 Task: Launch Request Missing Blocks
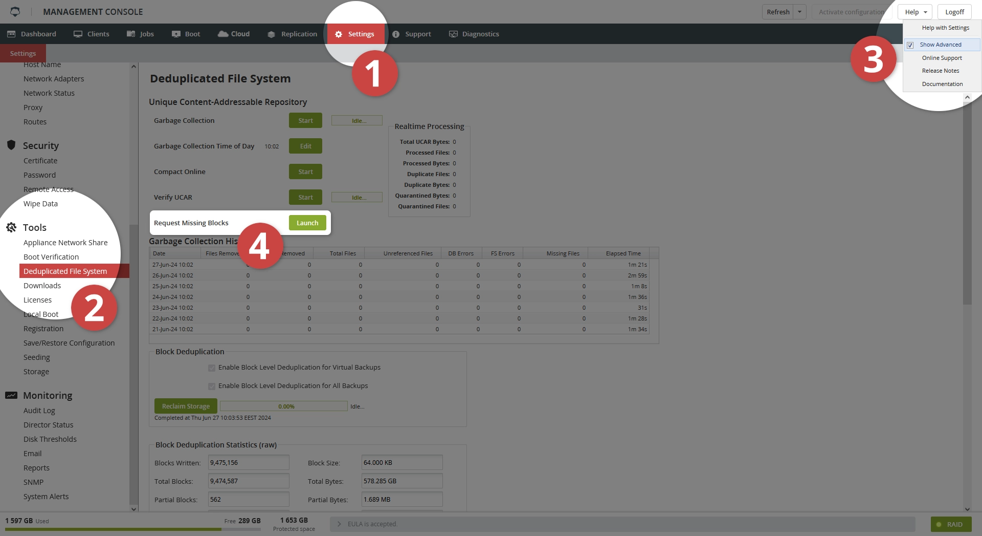pyautogui.click(x=307, y=223)
